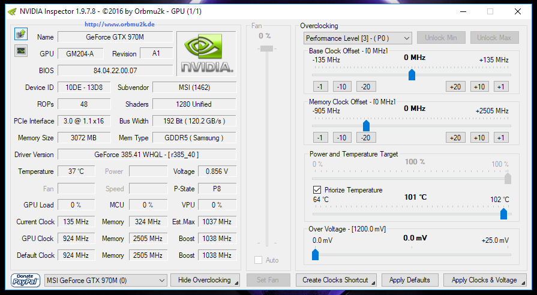Click Base Clock Offset -20 button
Viewport: 537px width, 295px height.
(366, 86)
